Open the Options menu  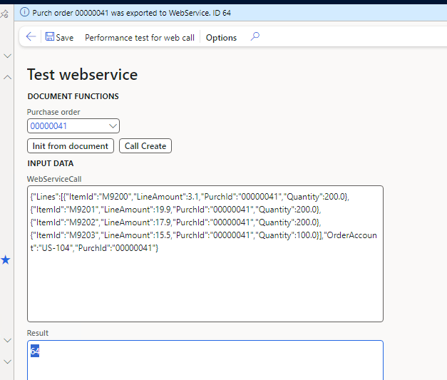click(221, 38)
